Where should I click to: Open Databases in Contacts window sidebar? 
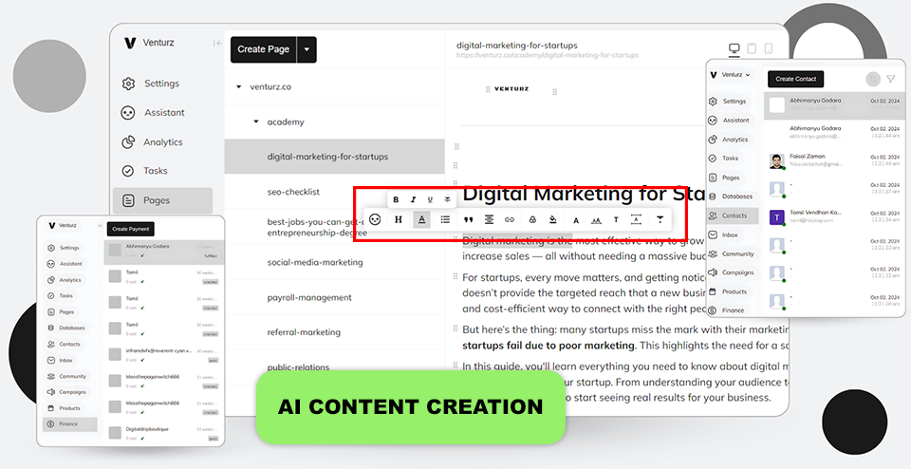click(x=732, y=197)
